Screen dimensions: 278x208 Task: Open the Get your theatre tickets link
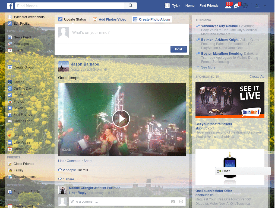click(214, 124)
